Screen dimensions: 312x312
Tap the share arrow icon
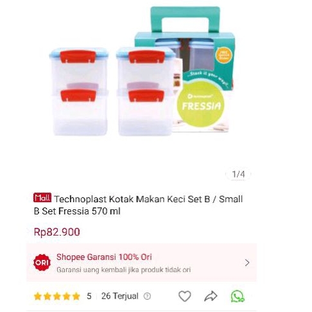coord(211,297)
